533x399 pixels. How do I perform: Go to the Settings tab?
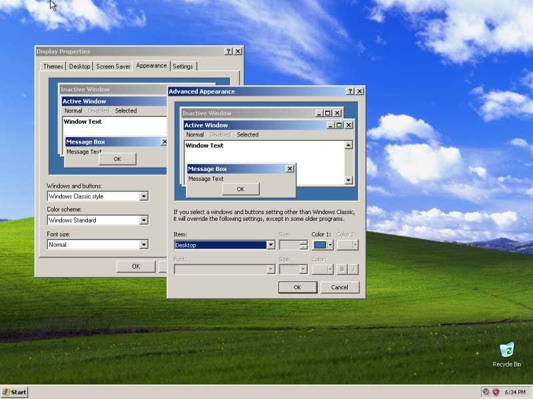[x=183, y=66]
